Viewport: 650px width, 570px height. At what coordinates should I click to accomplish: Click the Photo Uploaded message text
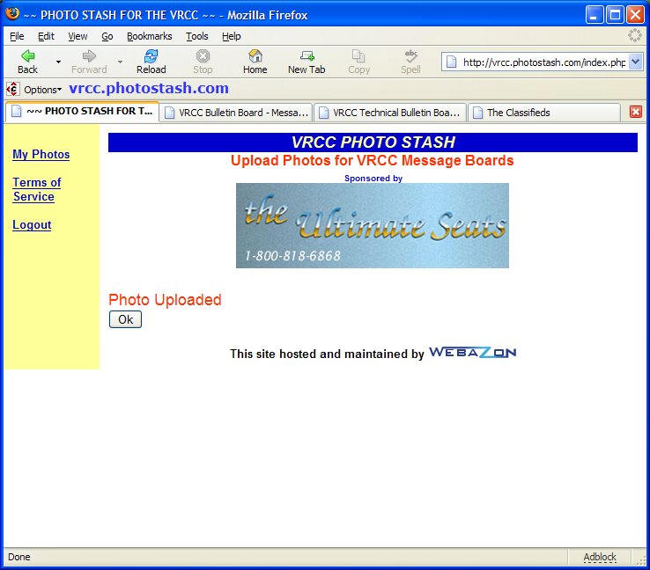pos(165,300)
